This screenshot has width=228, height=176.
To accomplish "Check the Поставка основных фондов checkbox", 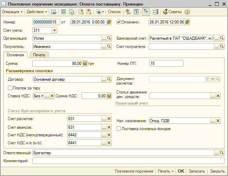I will 119,129.
